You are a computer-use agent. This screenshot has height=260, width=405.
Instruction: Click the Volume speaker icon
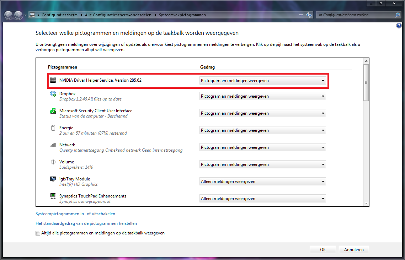pos(53,162)
